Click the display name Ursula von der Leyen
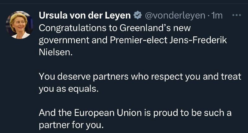 pyautogui.click(x=85, y=15)
